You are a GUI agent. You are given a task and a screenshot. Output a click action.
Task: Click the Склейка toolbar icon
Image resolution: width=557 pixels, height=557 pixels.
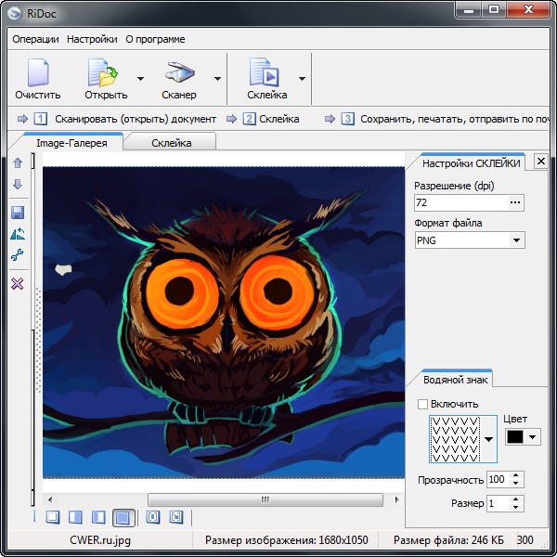(x=266, y=72)
